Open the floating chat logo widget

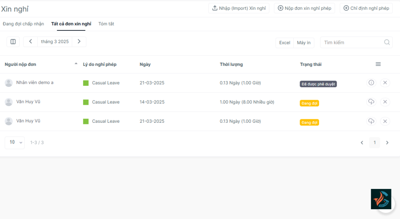pyautogui.click(x=381, y=199)
